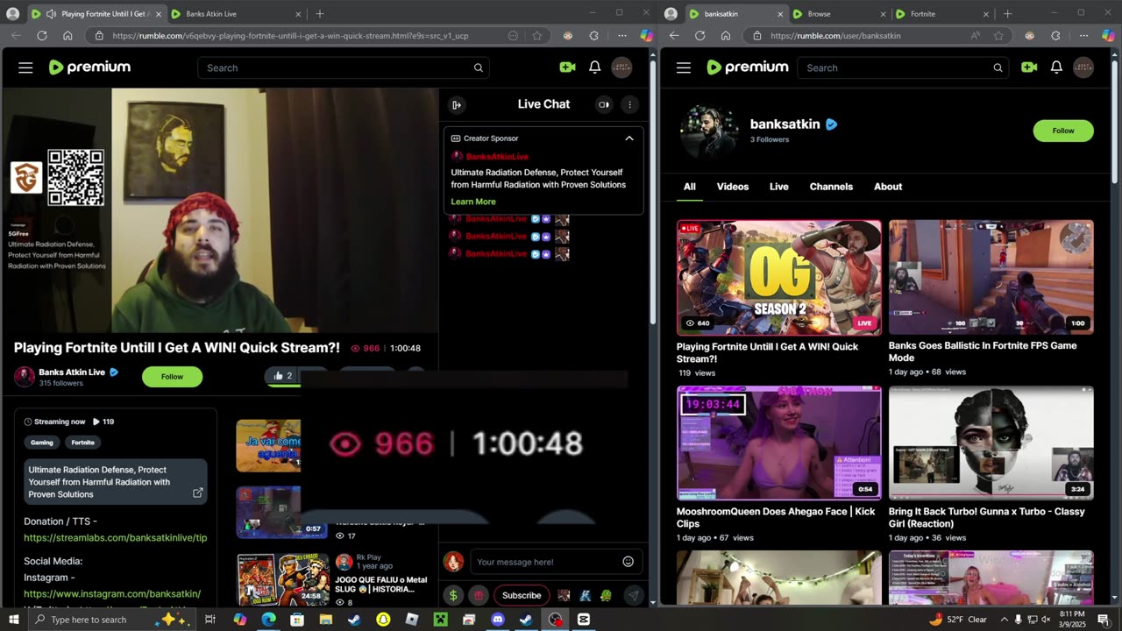Open Live Chat three-dot options menu
Viewport: 1122px width, 631px height.
coord(629,104)
